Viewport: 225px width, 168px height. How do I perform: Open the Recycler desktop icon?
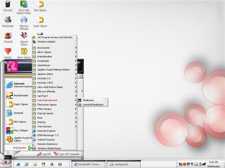click(8, 6)
